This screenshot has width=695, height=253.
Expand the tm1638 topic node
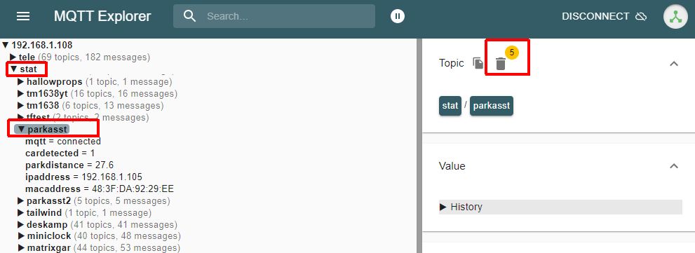(x=21, y=105)
